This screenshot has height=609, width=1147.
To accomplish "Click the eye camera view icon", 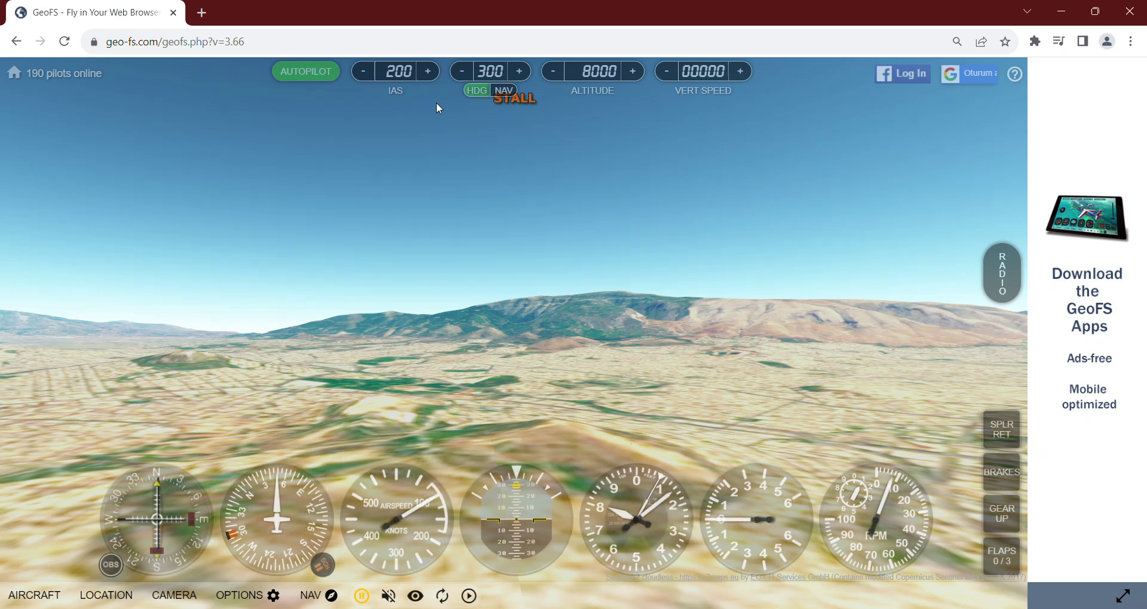I will pos(415,596).
